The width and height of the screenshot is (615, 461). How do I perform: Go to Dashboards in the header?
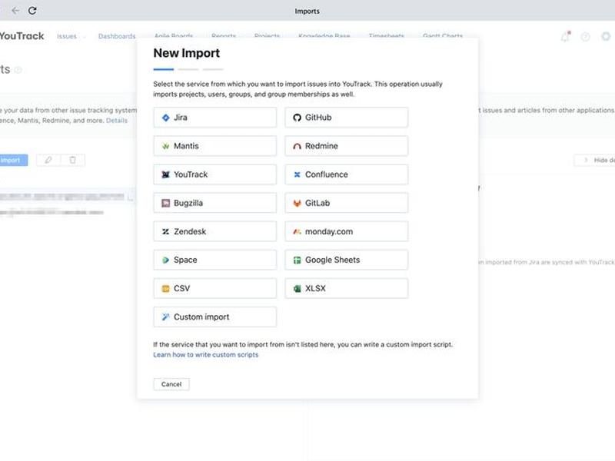coord(117,36)
